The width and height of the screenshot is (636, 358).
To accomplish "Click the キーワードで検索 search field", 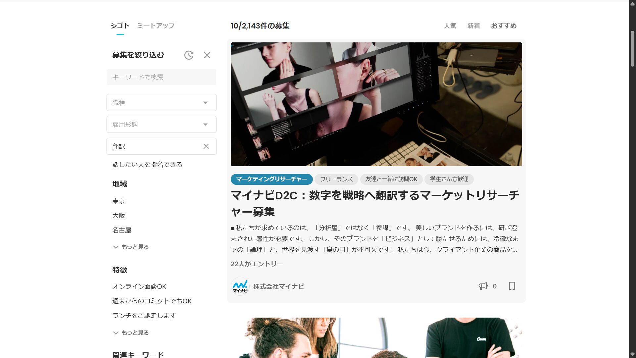I will [x=161, y=77].
